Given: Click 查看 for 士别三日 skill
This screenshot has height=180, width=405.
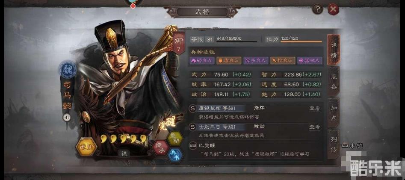Looking at the screenshot, I should pos(315,127).
